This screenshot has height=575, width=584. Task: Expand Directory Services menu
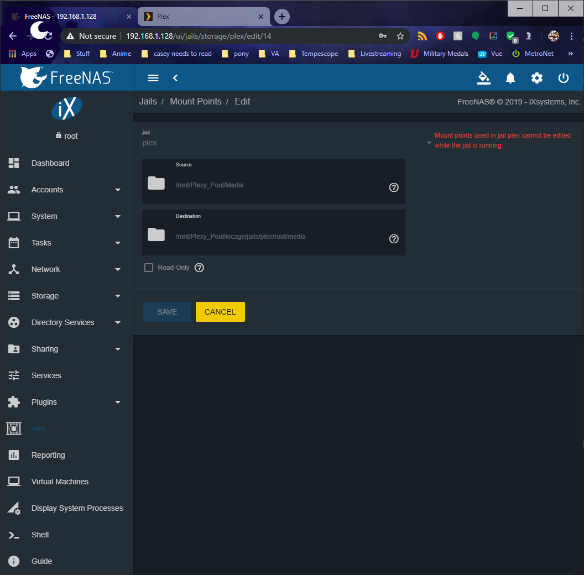tap(67, 322)
